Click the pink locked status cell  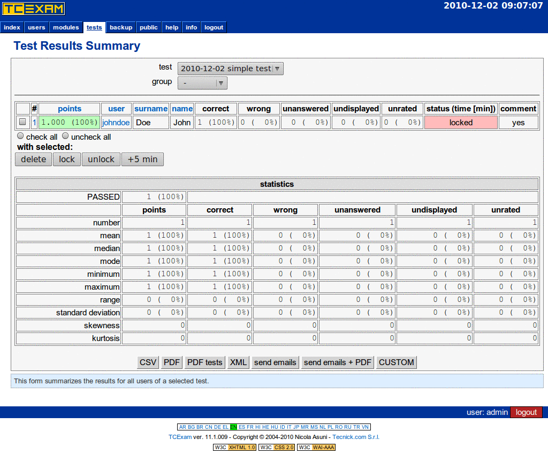pos(461,123)
